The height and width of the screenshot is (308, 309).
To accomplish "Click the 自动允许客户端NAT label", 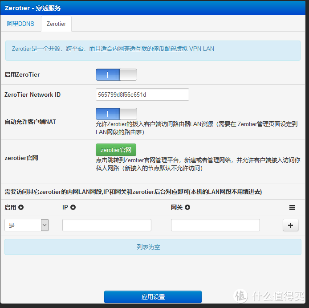I will [x=30, y=122].
